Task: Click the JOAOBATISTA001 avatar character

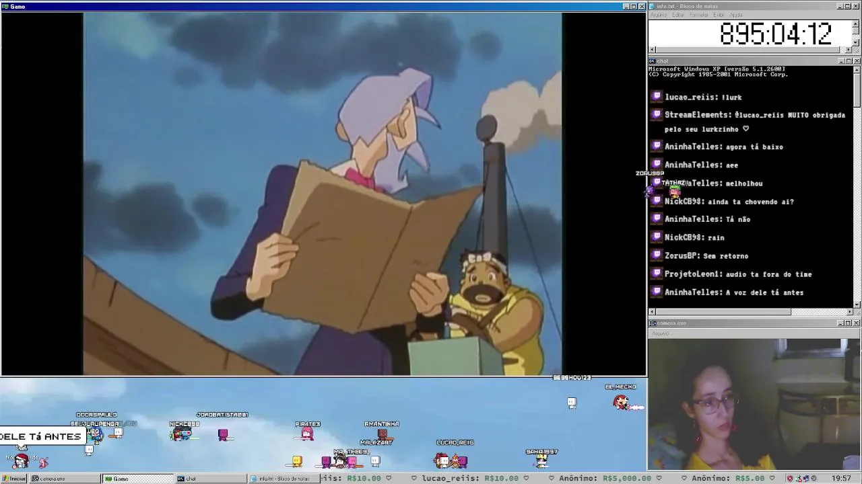Action: click(x=224, y=435)
